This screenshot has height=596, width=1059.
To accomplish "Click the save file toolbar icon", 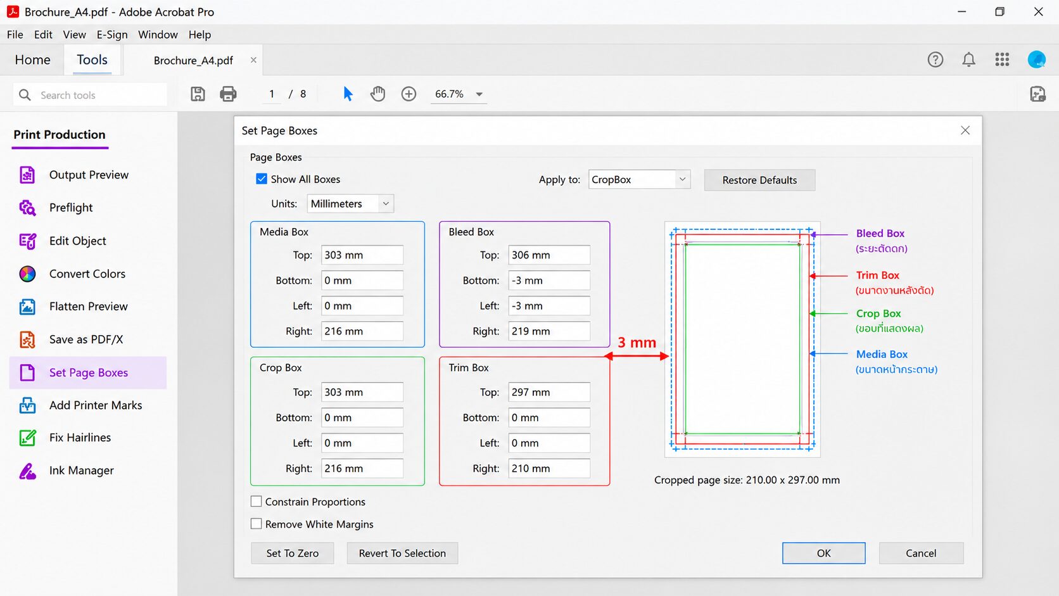I will click(x=198, y=94).
